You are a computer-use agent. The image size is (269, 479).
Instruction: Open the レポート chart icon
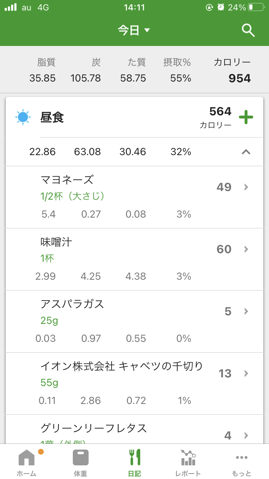188,457
